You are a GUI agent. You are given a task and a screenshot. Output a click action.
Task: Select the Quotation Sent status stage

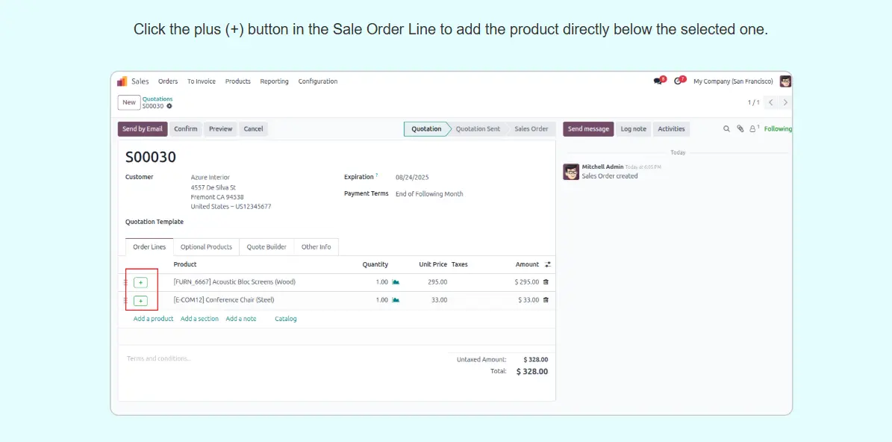click(478, 129)
